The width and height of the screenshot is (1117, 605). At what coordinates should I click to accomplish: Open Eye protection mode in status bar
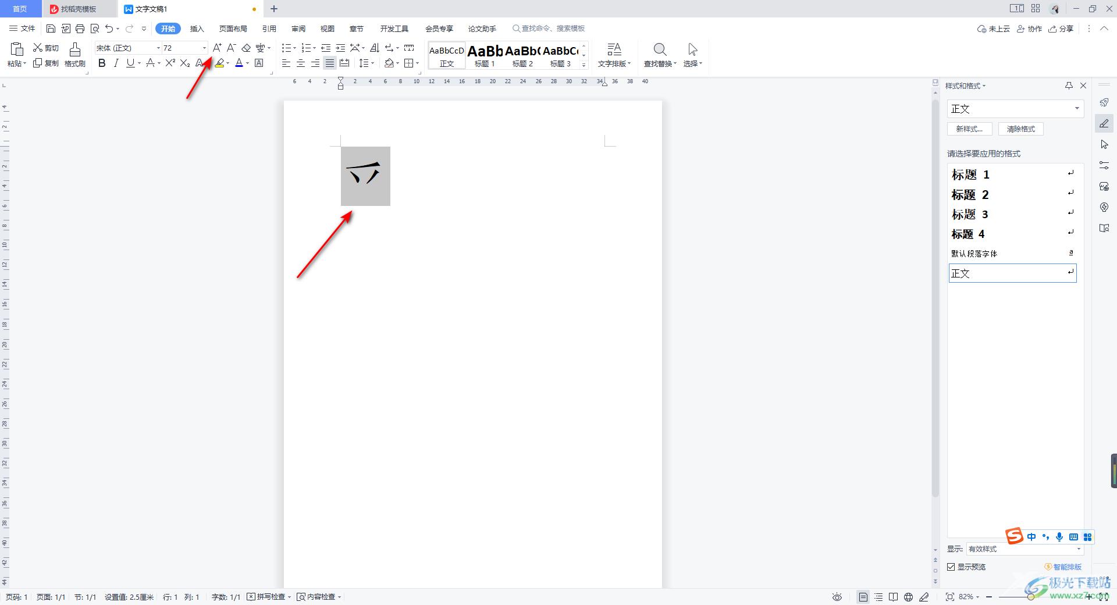click(837, 597)
